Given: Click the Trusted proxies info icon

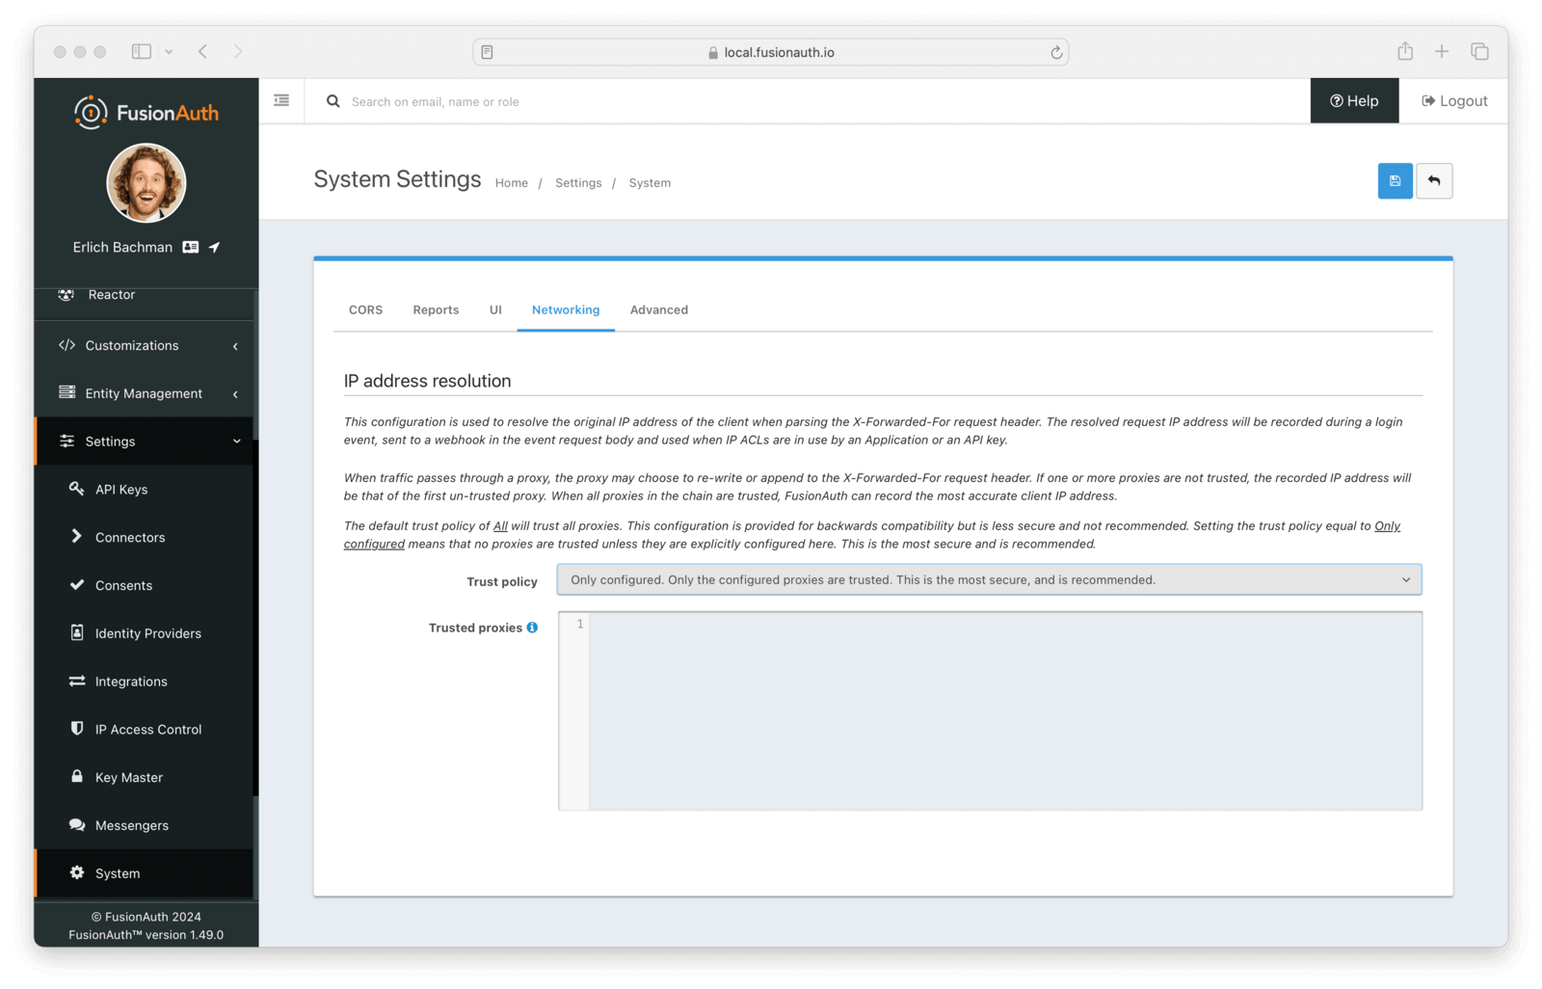Looking at the screenshot, I should pyautogui.click(x=532, y=628).
